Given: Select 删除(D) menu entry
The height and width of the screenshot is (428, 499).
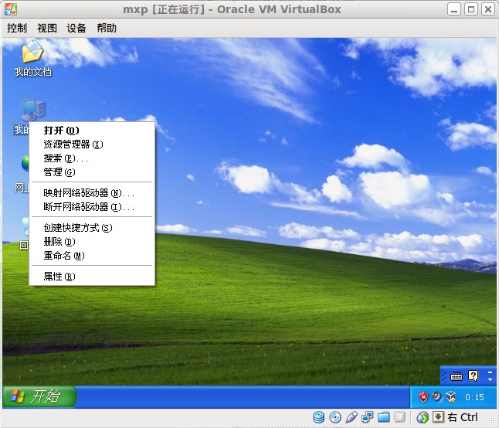Looking at the screenshot, I should click(92, 242).
